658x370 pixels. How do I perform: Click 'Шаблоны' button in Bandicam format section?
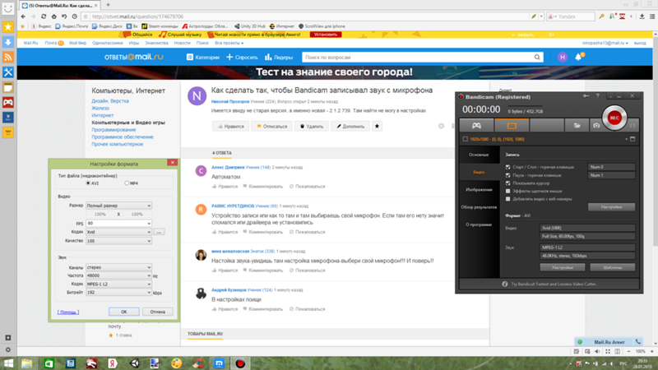pos(612,267)
